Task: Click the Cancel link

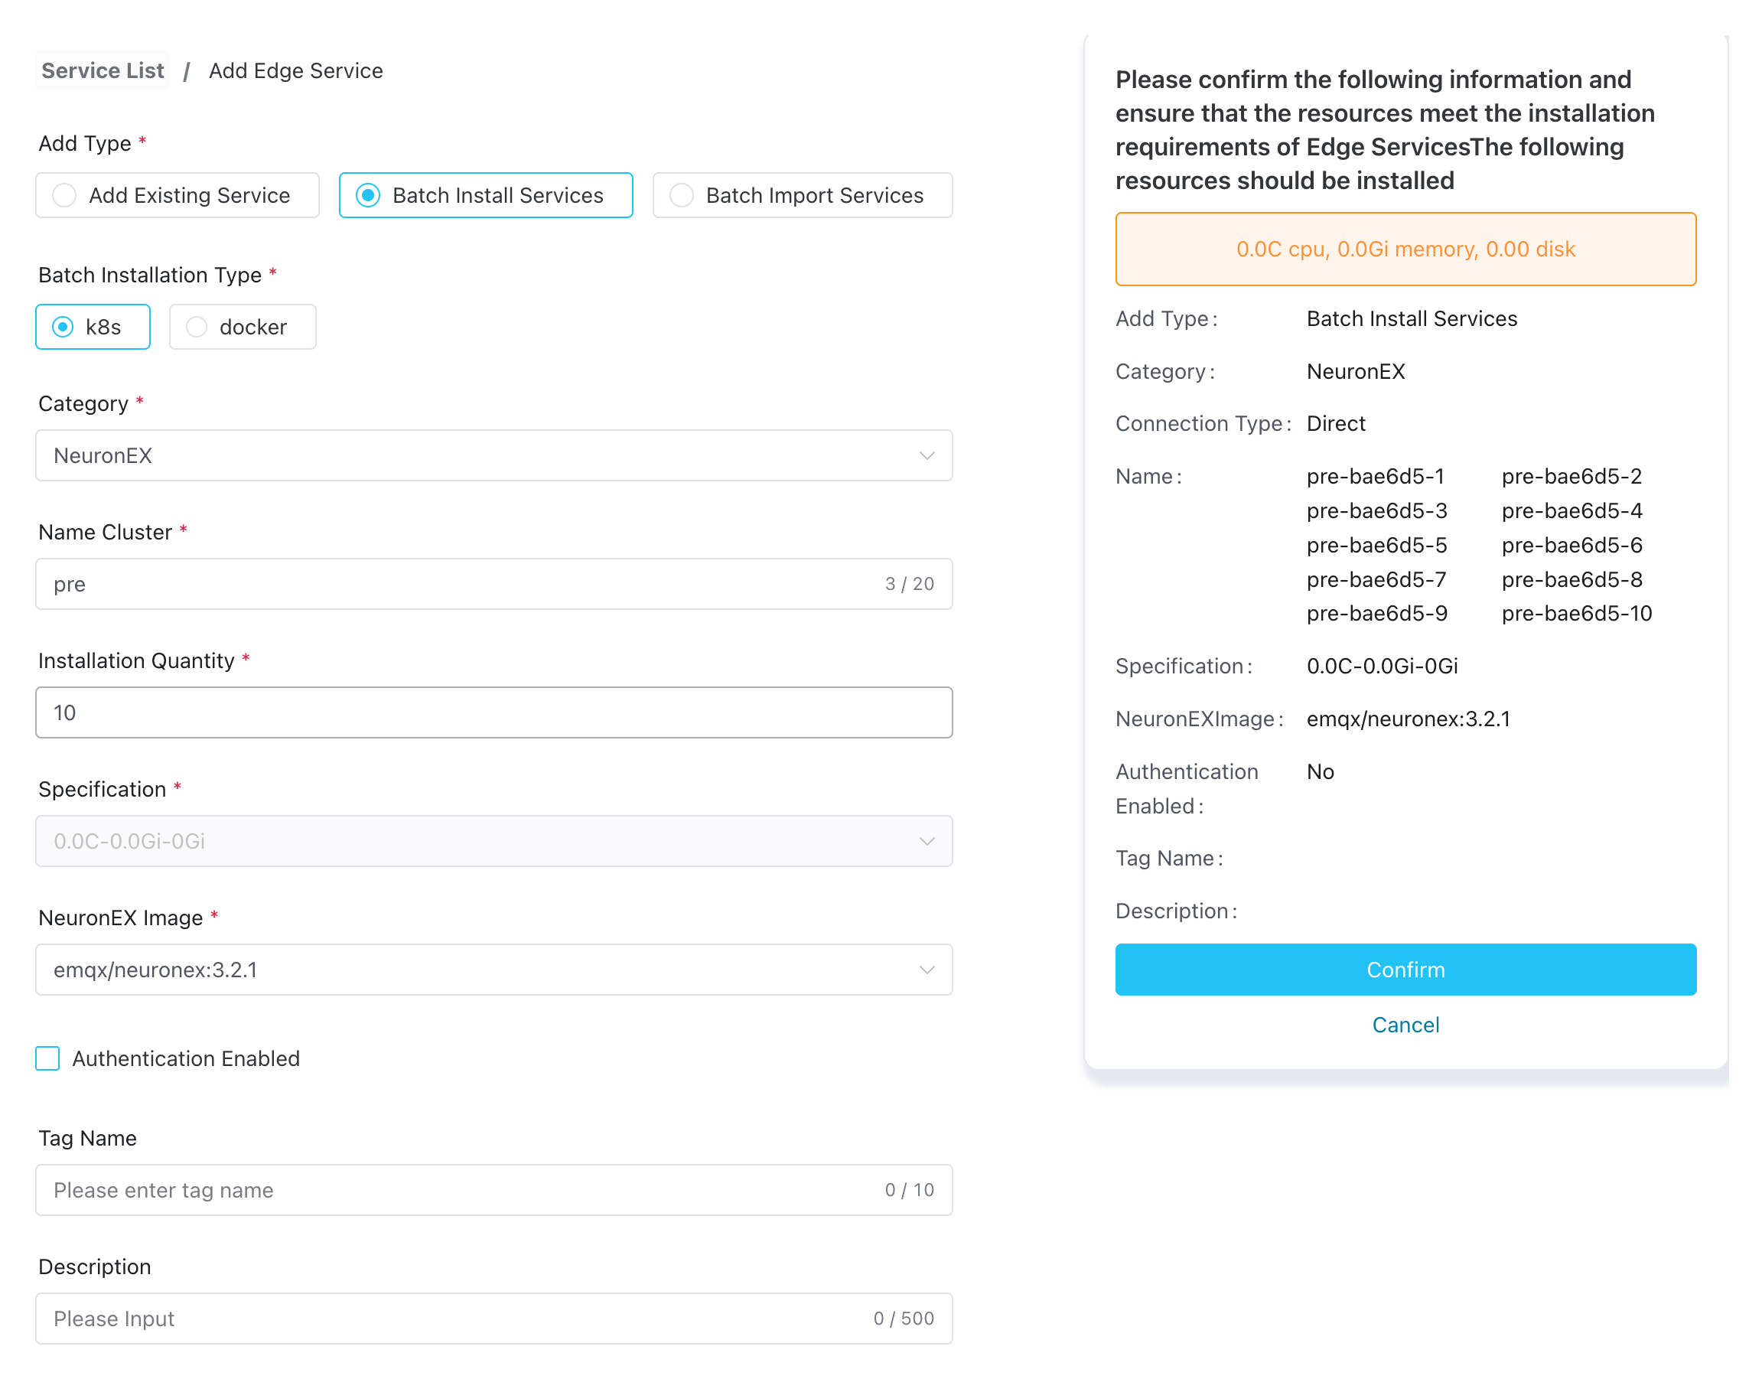Action: pyautogui.click(x=1405, y=1025)
